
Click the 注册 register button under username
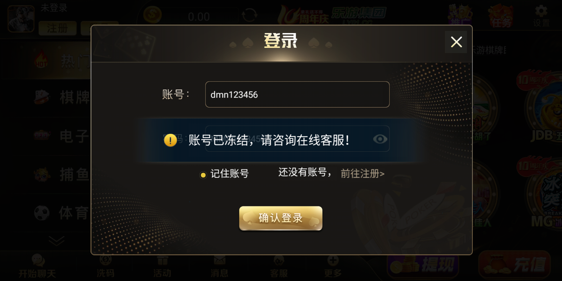click(x=58, y=28)
